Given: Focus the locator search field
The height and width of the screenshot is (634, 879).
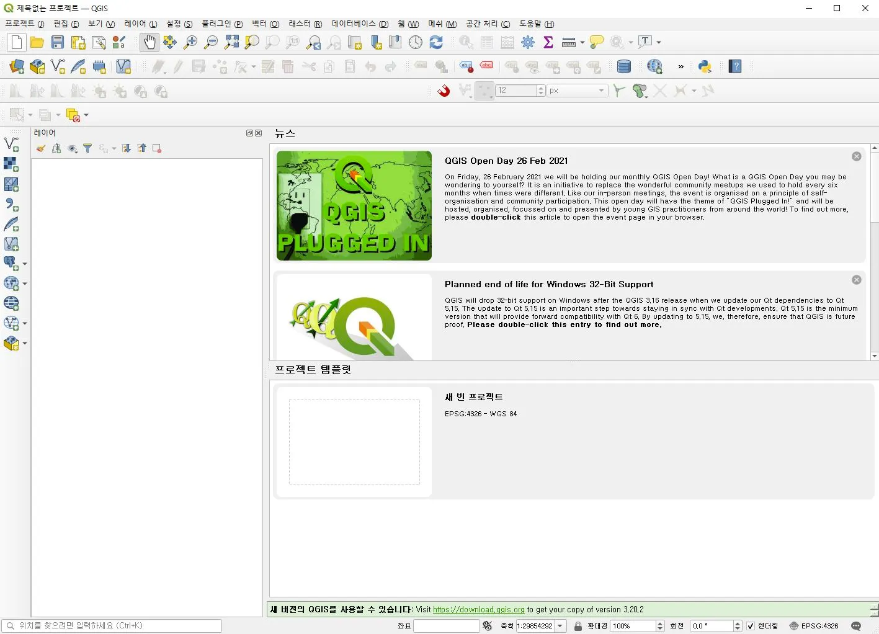Looking at the screenshot, I should pyautogui.click(x=112, y=626).
